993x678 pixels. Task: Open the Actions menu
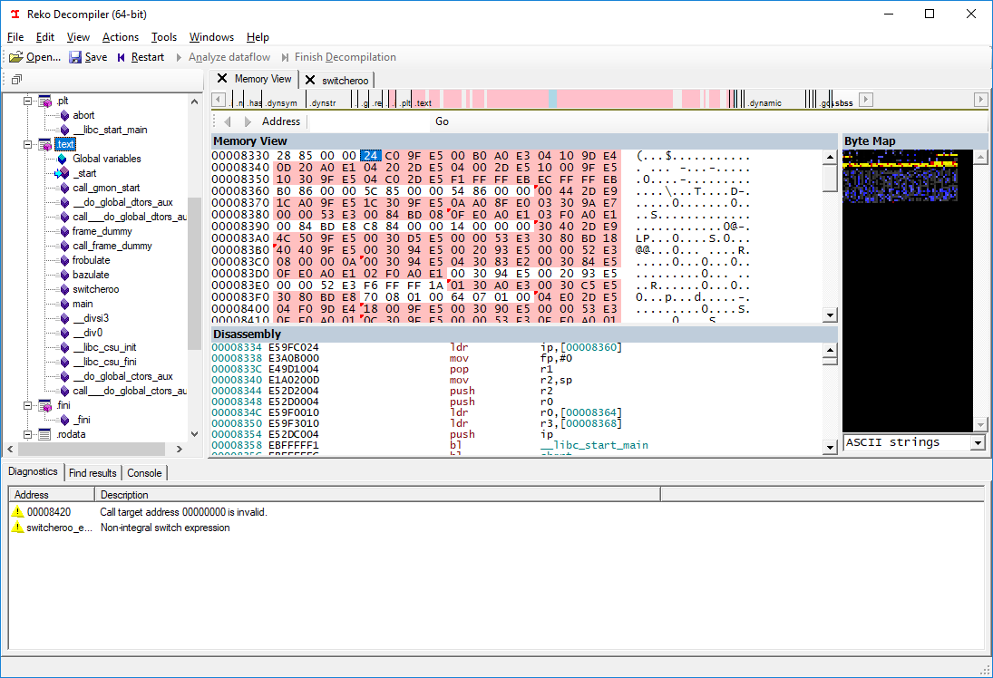(x=121, y=37)
